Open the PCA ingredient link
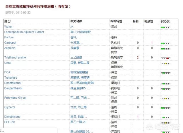This screenshot has width=183, height=133. click(7, 72)
